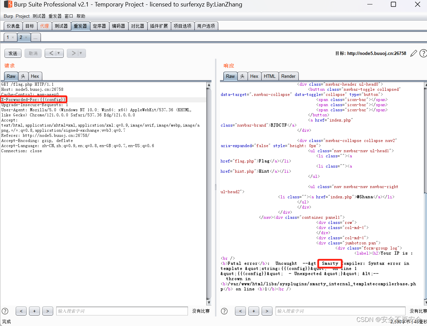Close Repeater tab 2 with its x
The height and width of the screenshot is (326, 427).
(x=26, y=38)
